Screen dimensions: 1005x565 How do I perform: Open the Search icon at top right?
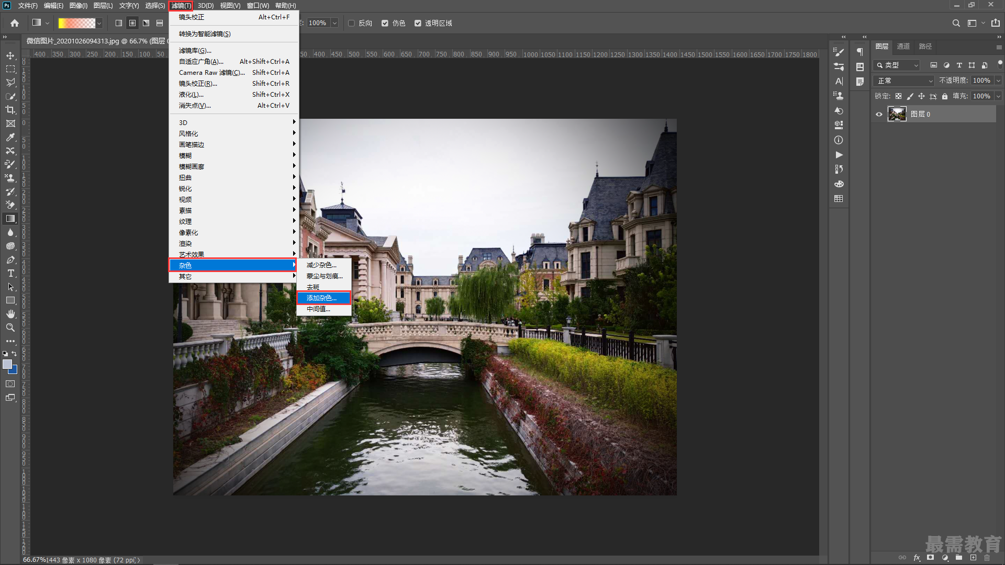(956, 23)
